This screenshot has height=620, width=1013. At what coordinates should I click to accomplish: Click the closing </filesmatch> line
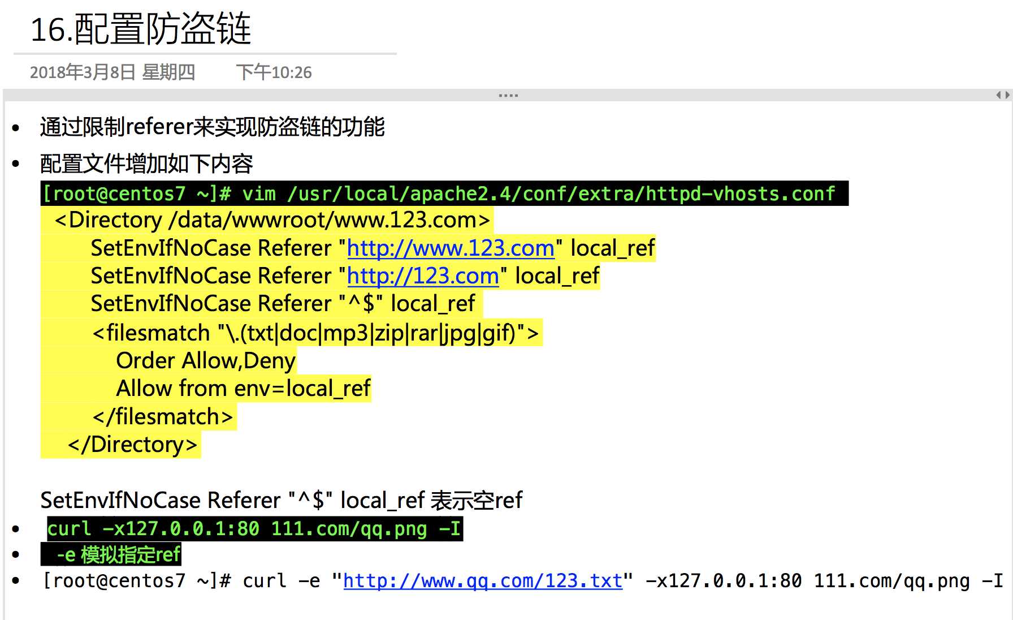tap(163, 417)
